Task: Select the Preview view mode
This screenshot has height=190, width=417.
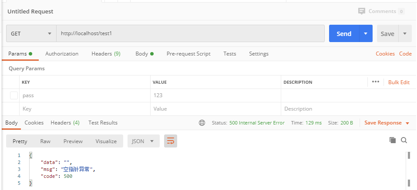Action: click(x=73, y=141)
